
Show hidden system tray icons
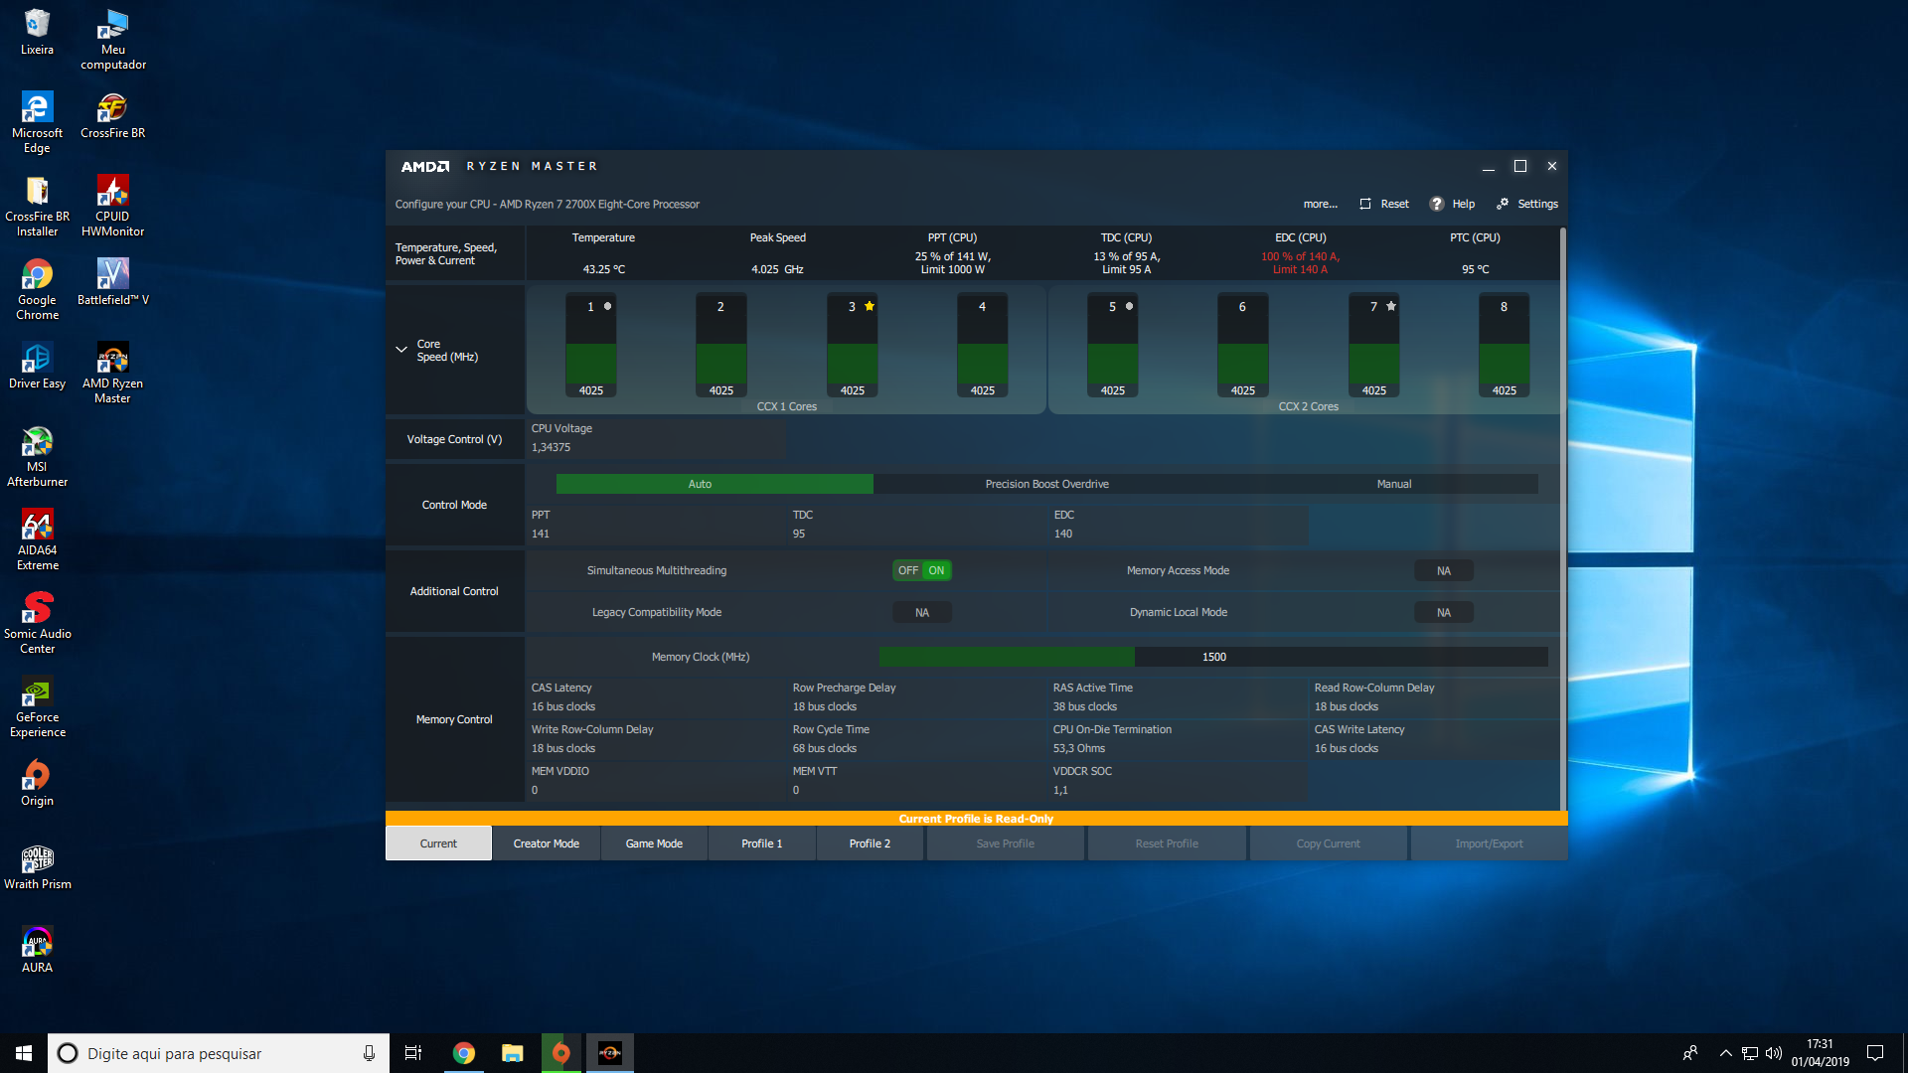point(1726,1053)
